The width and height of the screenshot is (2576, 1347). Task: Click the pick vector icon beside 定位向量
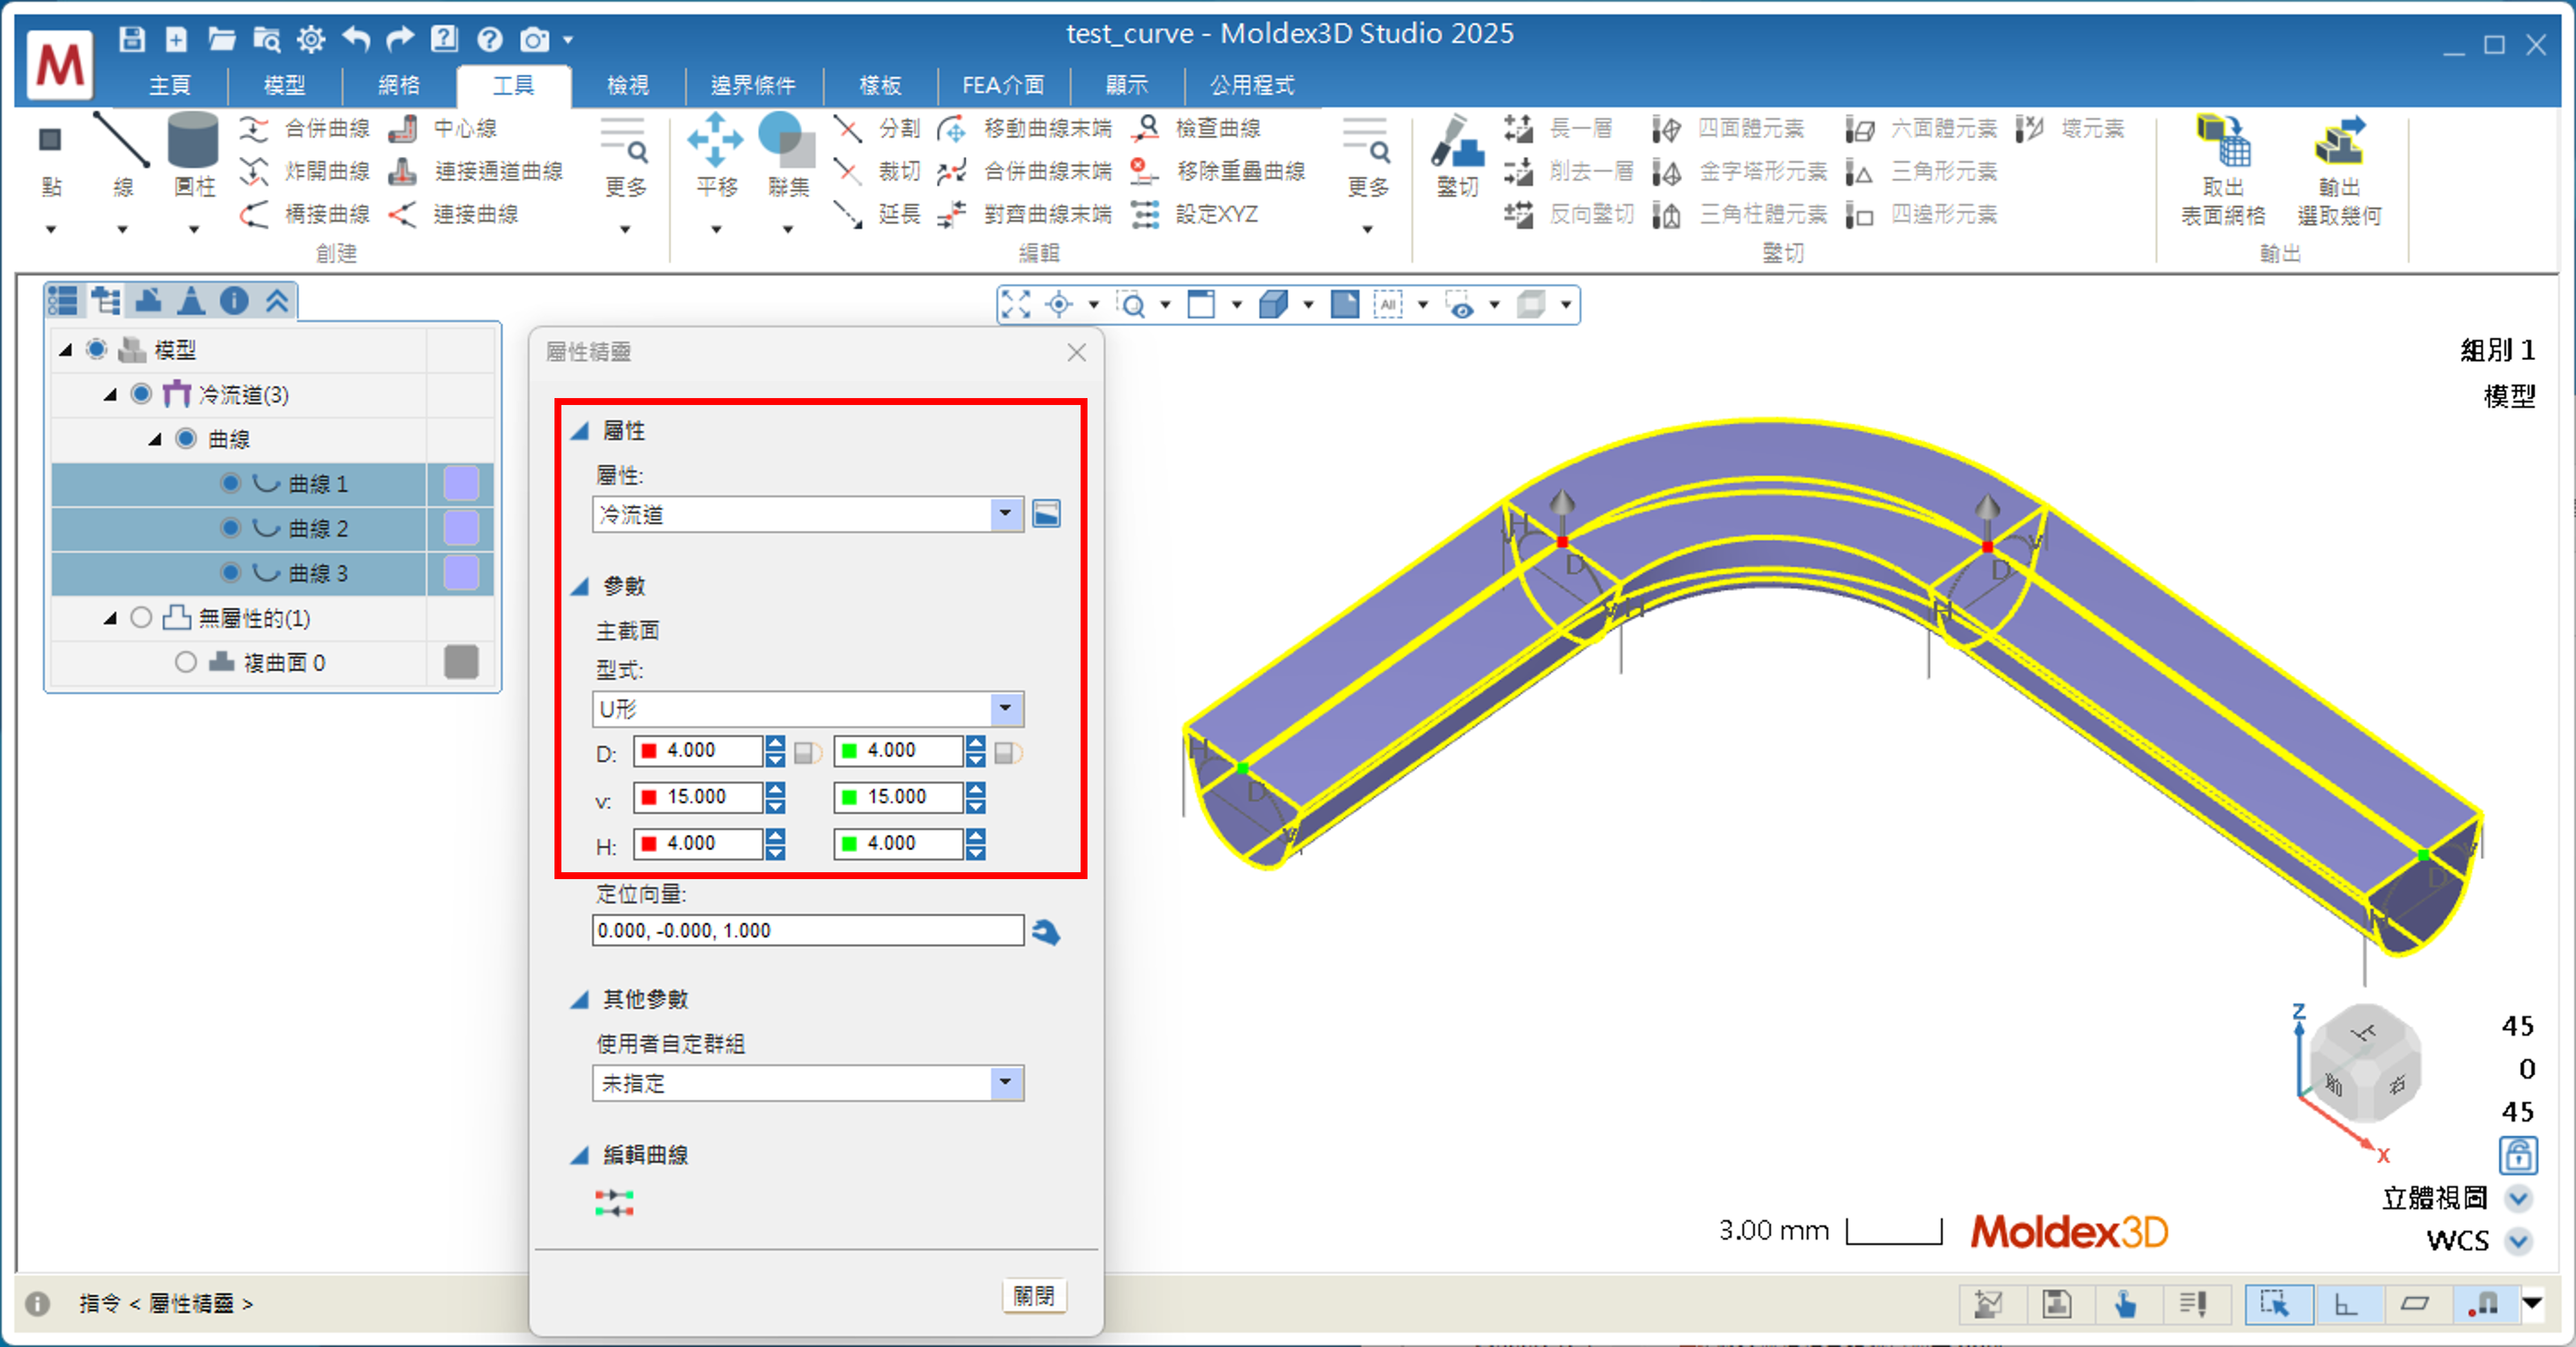(1046, 932)
